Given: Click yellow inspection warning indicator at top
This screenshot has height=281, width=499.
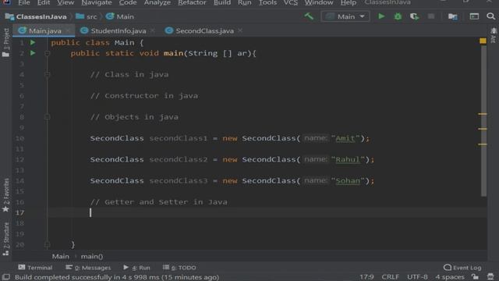Looking at the screenshot, I should (x=483, y=41).
